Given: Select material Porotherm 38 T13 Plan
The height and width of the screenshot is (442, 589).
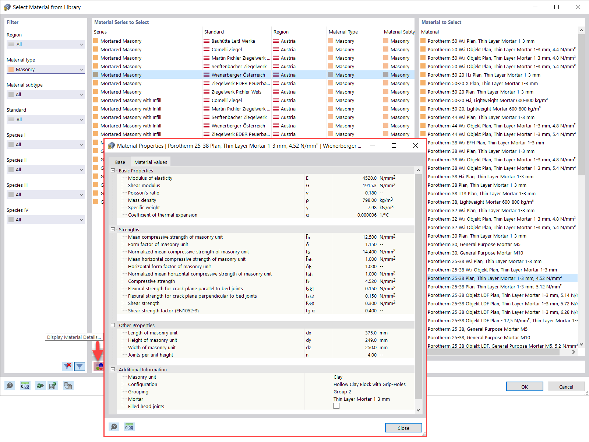Looking at the screenshot, I should (x=499, y=193).
